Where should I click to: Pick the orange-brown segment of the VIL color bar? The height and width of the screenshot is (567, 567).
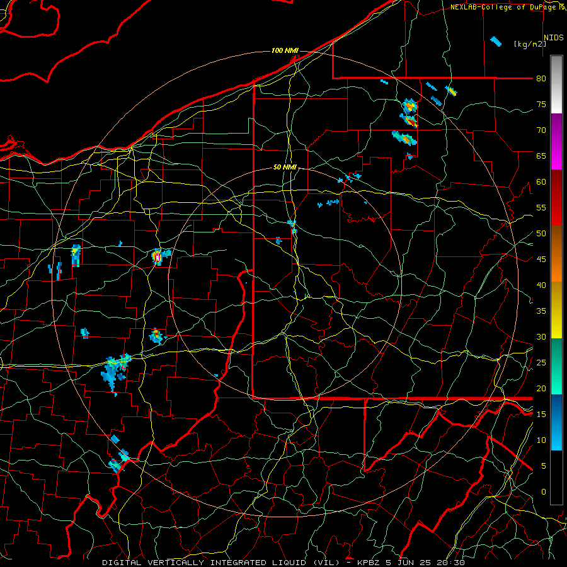click(x=556, y=254)
